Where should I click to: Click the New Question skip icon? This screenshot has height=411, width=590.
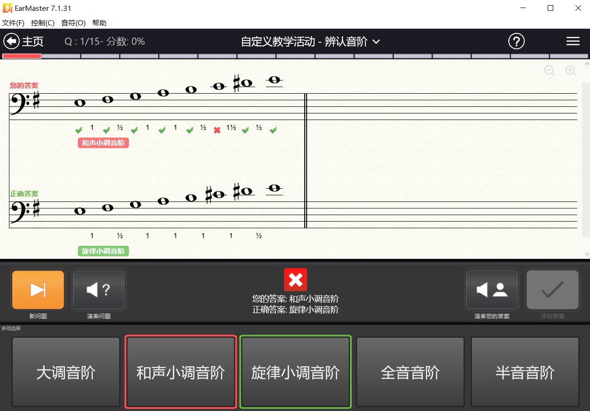click(x=38, y=290)
